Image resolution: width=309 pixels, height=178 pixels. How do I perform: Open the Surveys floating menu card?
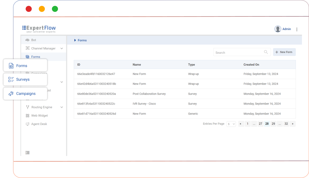(25, 80)
